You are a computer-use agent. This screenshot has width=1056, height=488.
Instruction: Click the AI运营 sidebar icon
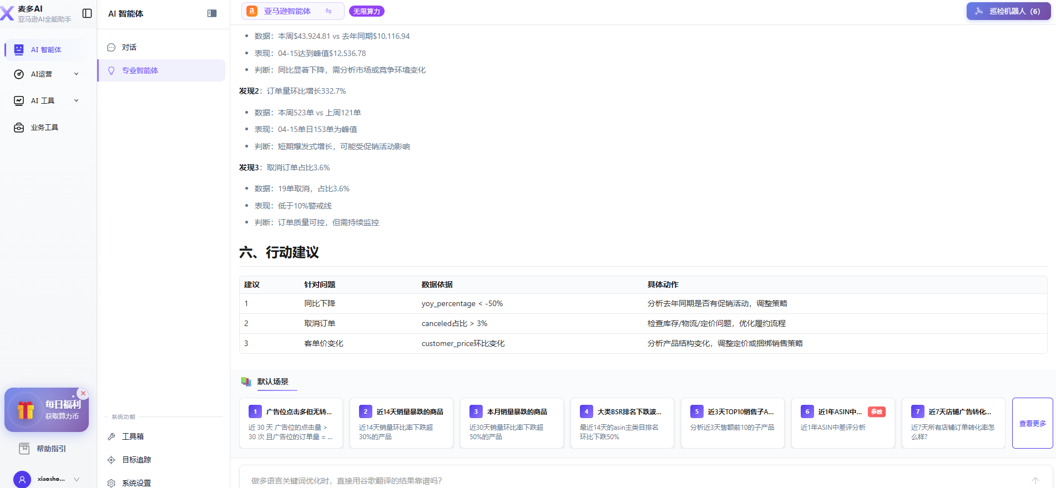[x=19, y=74]
